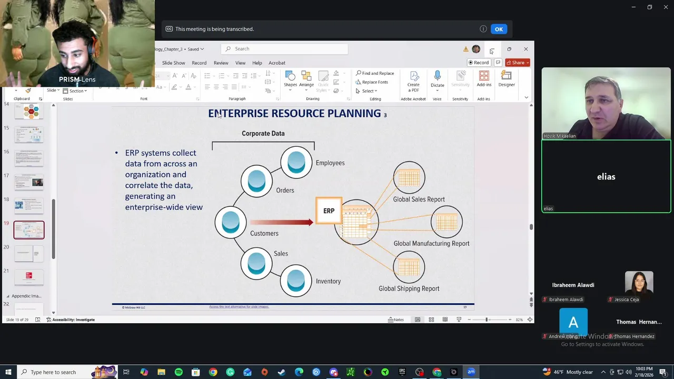Open Spotify from the taskbar
This screenshot has width=674, height=379.
(179, 372)
